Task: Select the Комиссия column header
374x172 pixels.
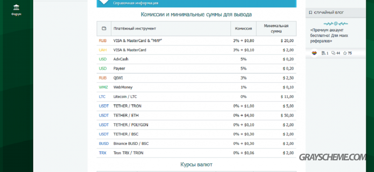Action: pos(244,29)
